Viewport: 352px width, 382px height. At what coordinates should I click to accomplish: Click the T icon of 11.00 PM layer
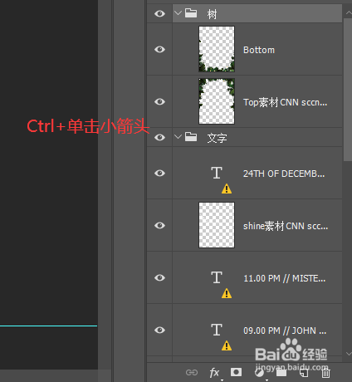pyautogui.click(x=217, y=277)
